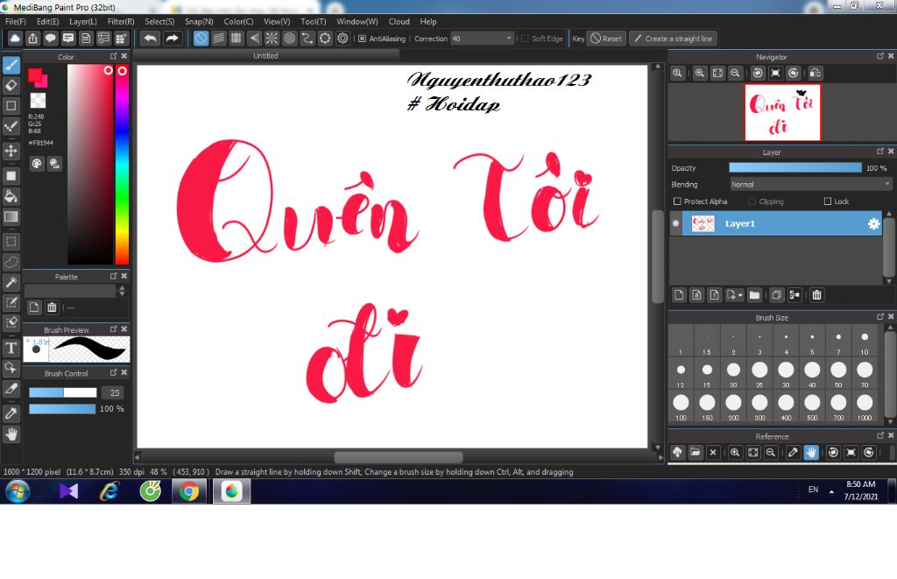
Task: Click the brush size slider in Brush Control
Action: coord(63,392)
